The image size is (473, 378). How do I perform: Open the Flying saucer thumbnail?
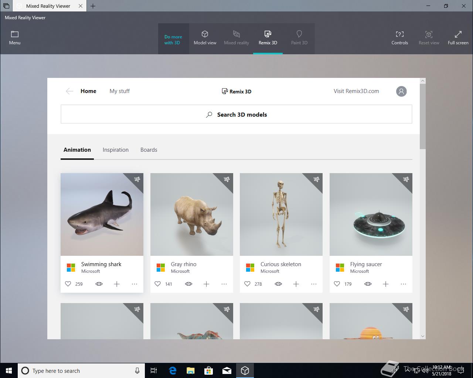tap(371, 214)
